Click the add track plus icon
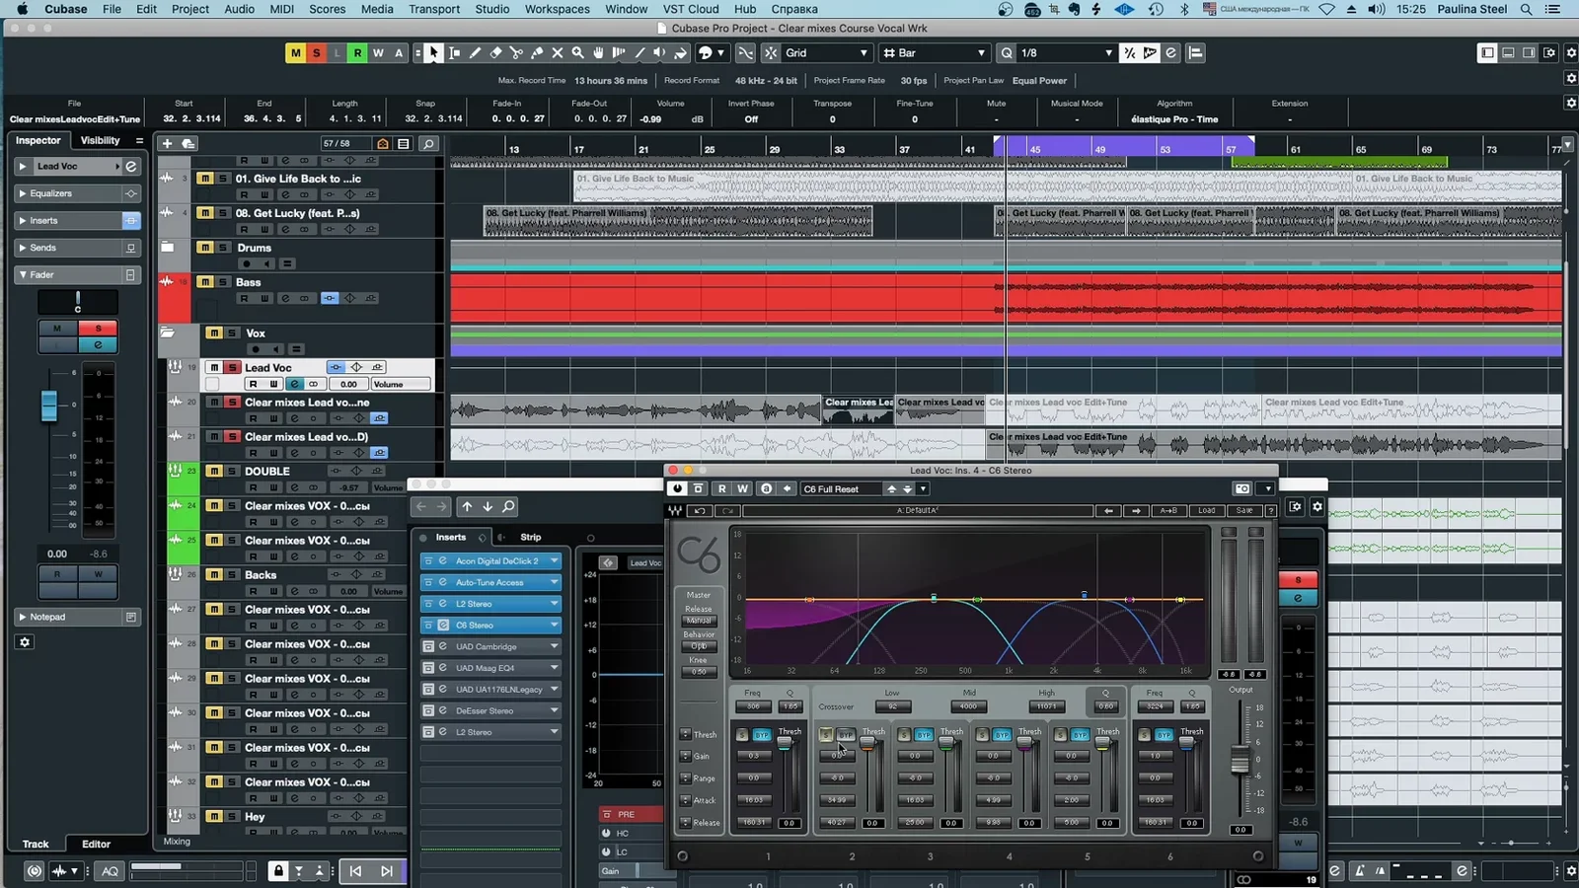 (x=167, y=144)
